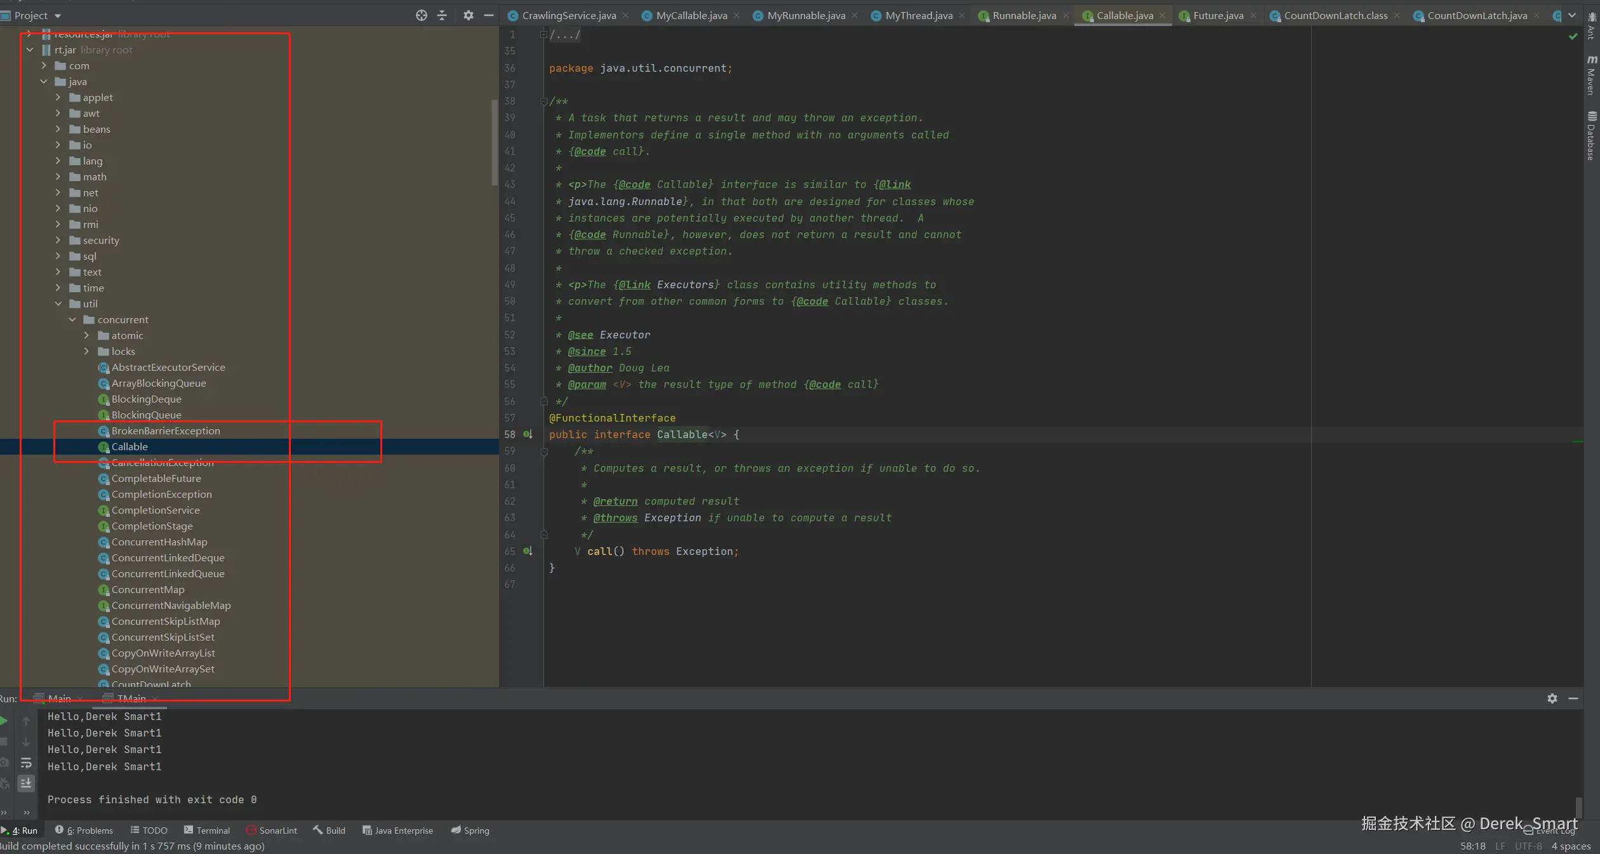Toggle scroll-to-end in Run console
The image size is (1600, 854).
26,783
